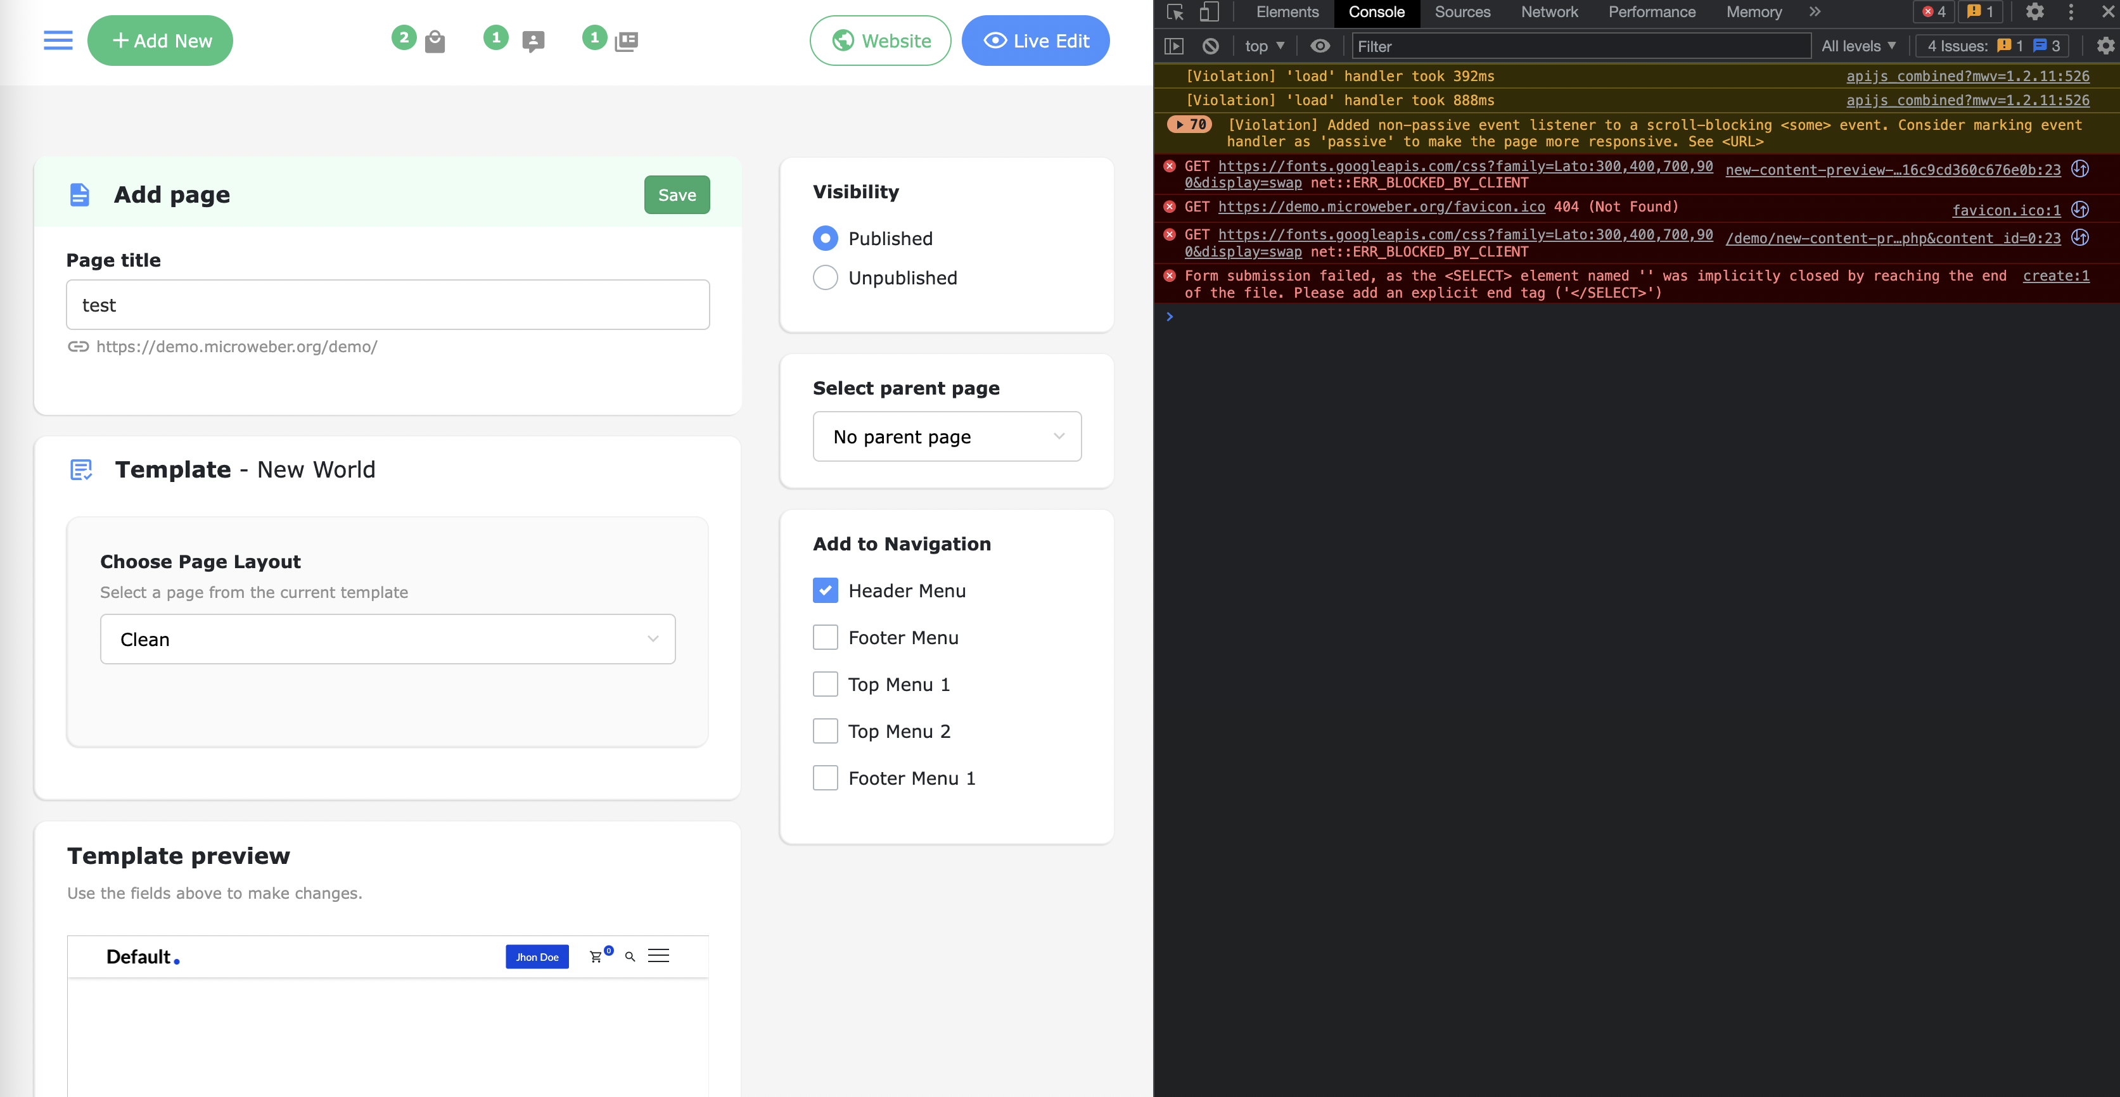
Task: Open the Clean page layout dropdown
Action: (386, 638)
